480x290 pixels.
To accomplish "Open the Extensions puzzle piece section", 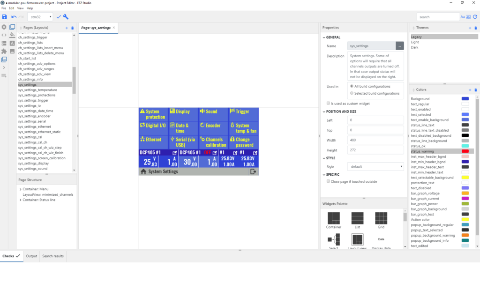I will click(4, 52).
